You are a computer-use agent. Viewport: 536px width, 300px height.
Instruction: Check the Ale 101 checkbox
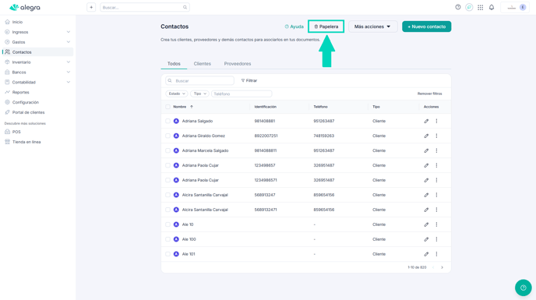click(167, 254)
